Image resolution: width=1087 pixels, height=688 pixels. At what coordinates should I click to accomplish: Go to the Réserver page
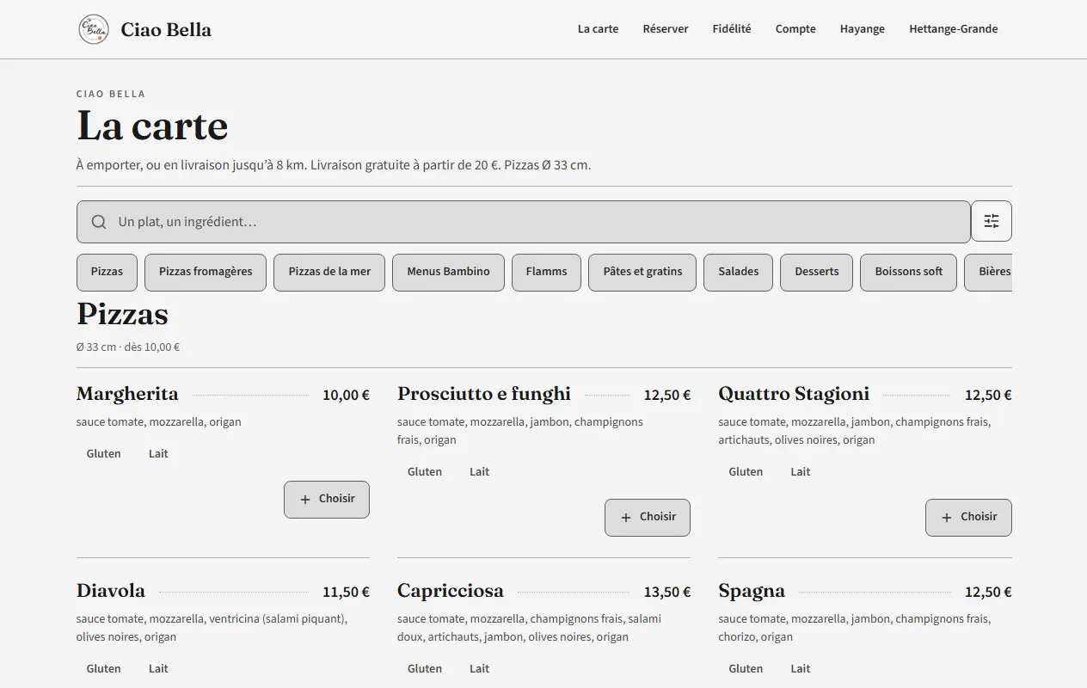[x=666, y=28]
